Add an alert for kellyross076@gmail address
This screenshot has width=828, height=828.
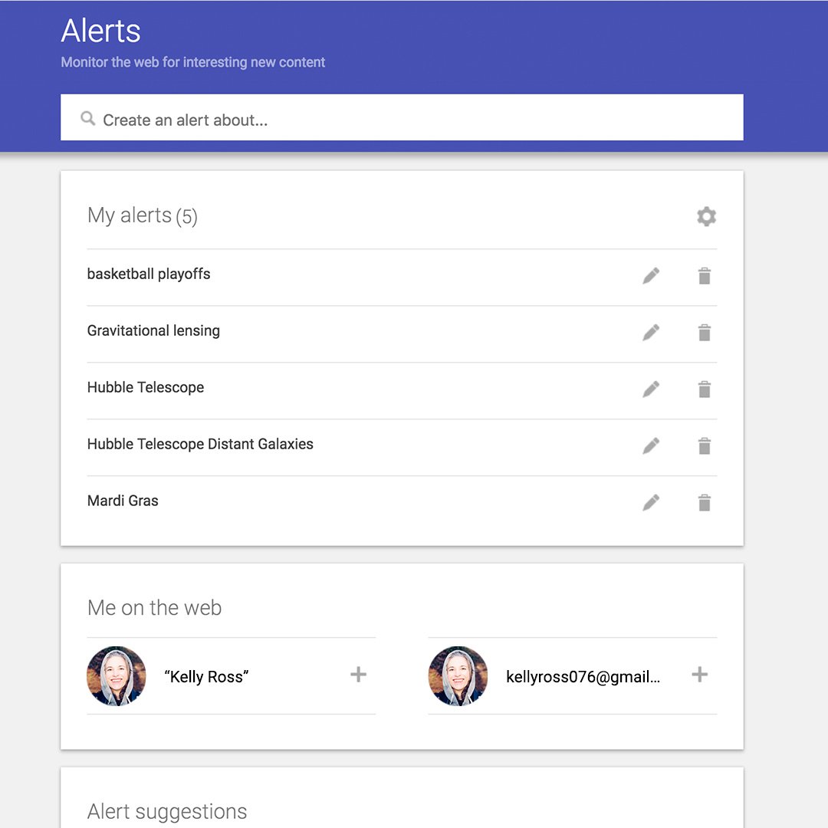coord(698,675)
